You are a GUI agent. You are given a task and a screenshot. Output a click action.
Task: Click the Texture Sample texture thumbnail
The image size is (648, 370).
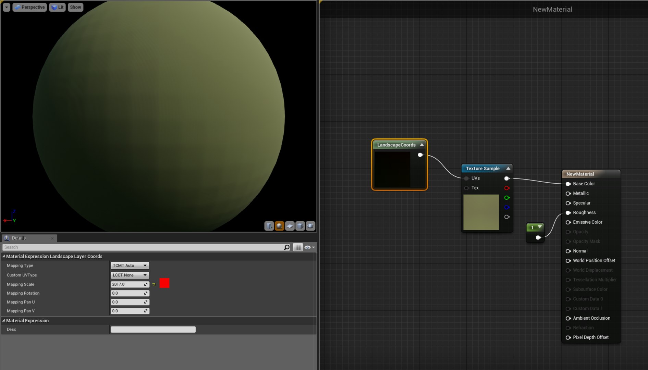pyautogui.click(x=481, y=212)
